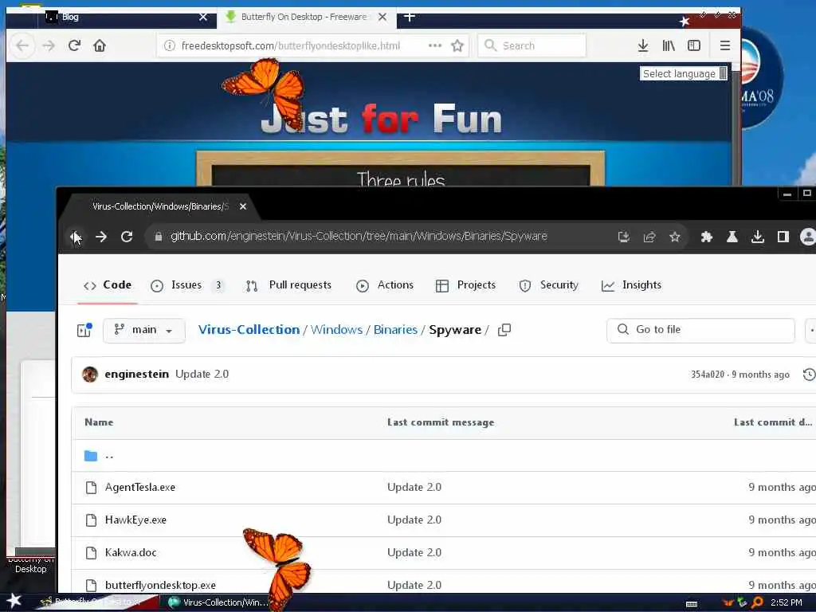Open Firefox library icon
Viewport: 816px width, 612px height.
(x=669, y=45)
